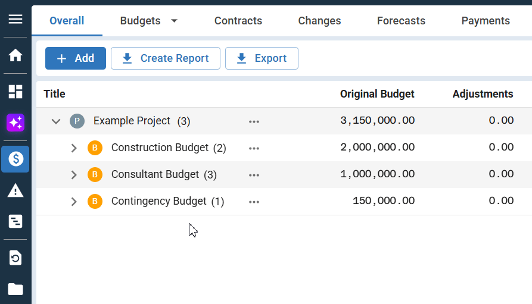Expand the Contingency Budget row
Screen dimensions: 532x304
click(74, 202)
